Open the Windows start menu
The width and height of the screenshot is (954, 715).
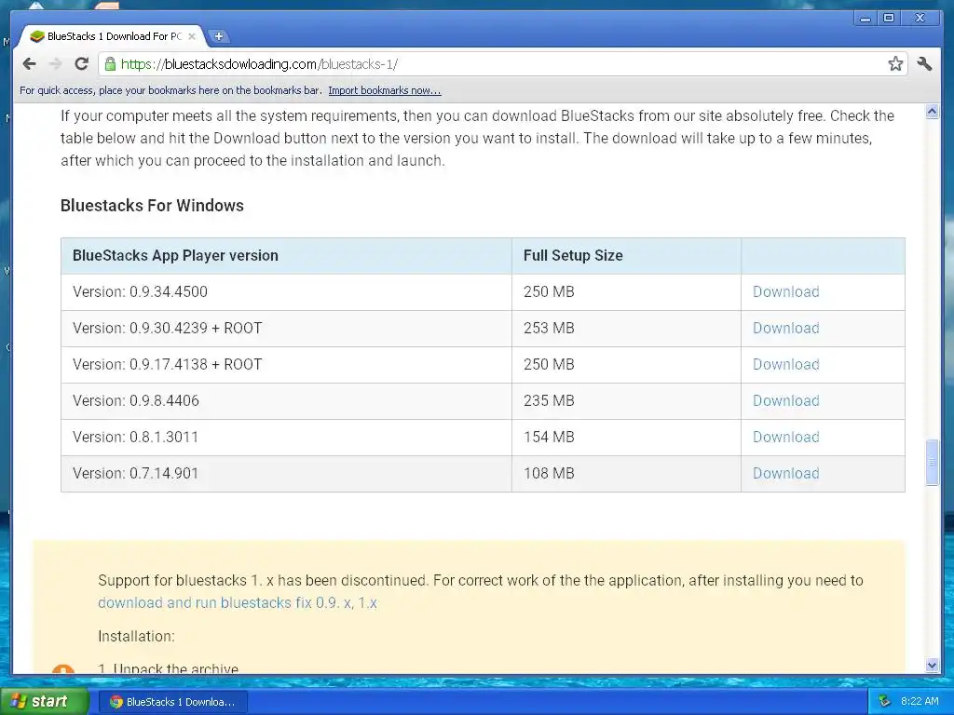click(x=44, y=702)
